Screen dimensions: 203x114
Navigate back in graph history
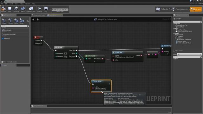(x=33, y=19)
